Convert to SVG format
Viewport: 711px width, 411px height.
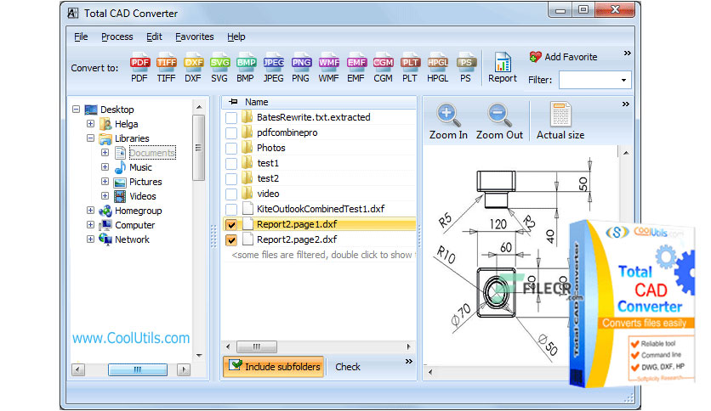219,68
